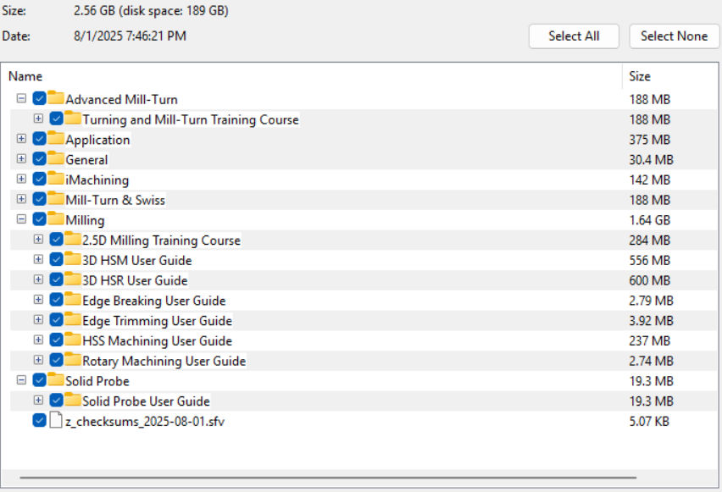Uncheck the Milling folder checkbox
This screenshot has width=722, height=492.
pyautogui.click(x=39, y=219)
